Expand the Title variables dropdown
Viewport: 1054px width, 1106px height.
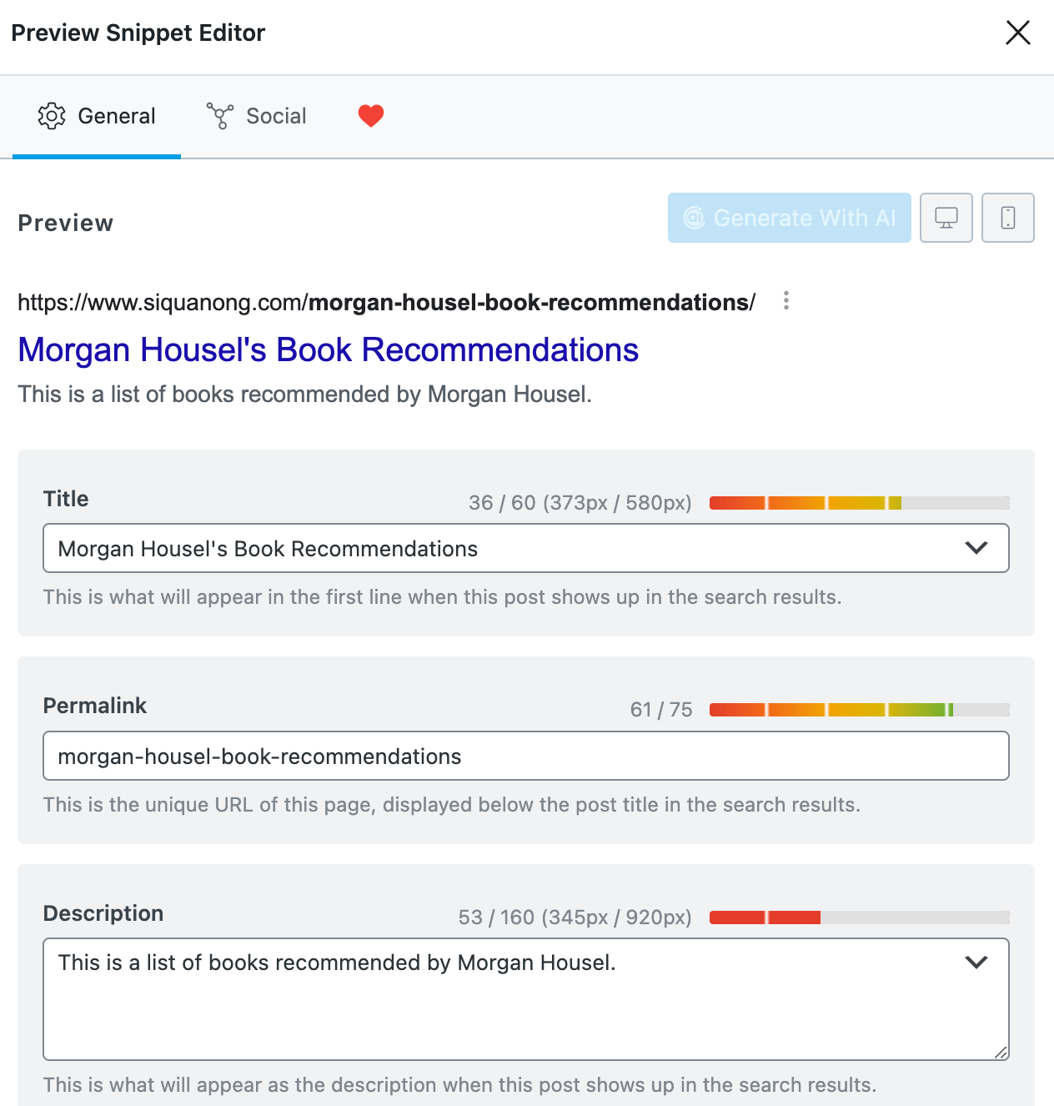976,548
